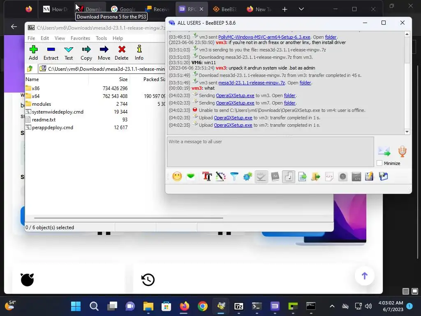
Task: Click the blue funnel filter icon in BeeBEEP
Action: [x=234, y=177]
